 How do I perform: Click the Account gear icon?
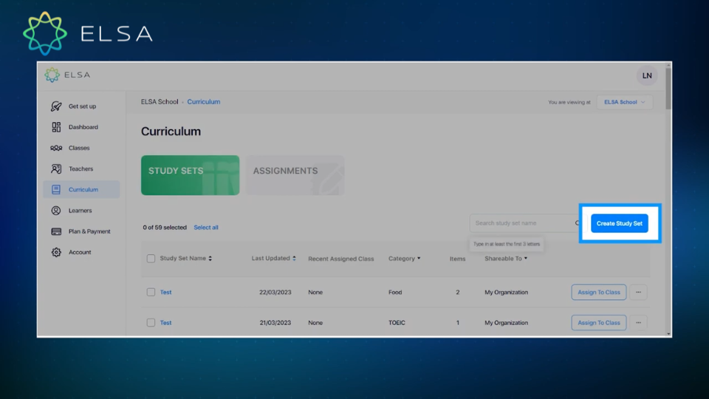(x=56, y=252)
